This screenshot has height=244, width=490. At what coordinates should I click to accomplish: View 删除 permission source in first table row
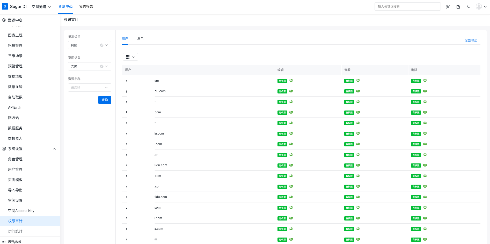[x=425, y=81]
